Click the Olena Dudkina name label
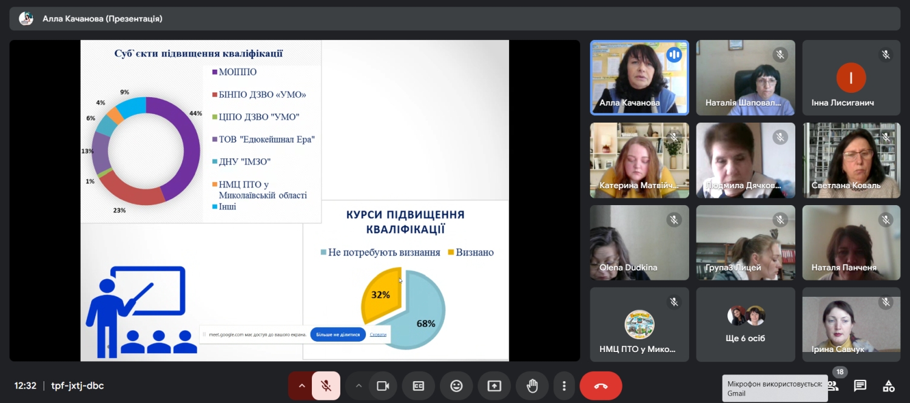 pos(629,268)
